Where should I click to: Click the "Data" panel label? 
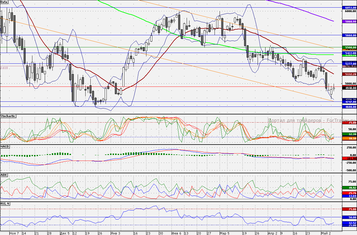(4, 2)
